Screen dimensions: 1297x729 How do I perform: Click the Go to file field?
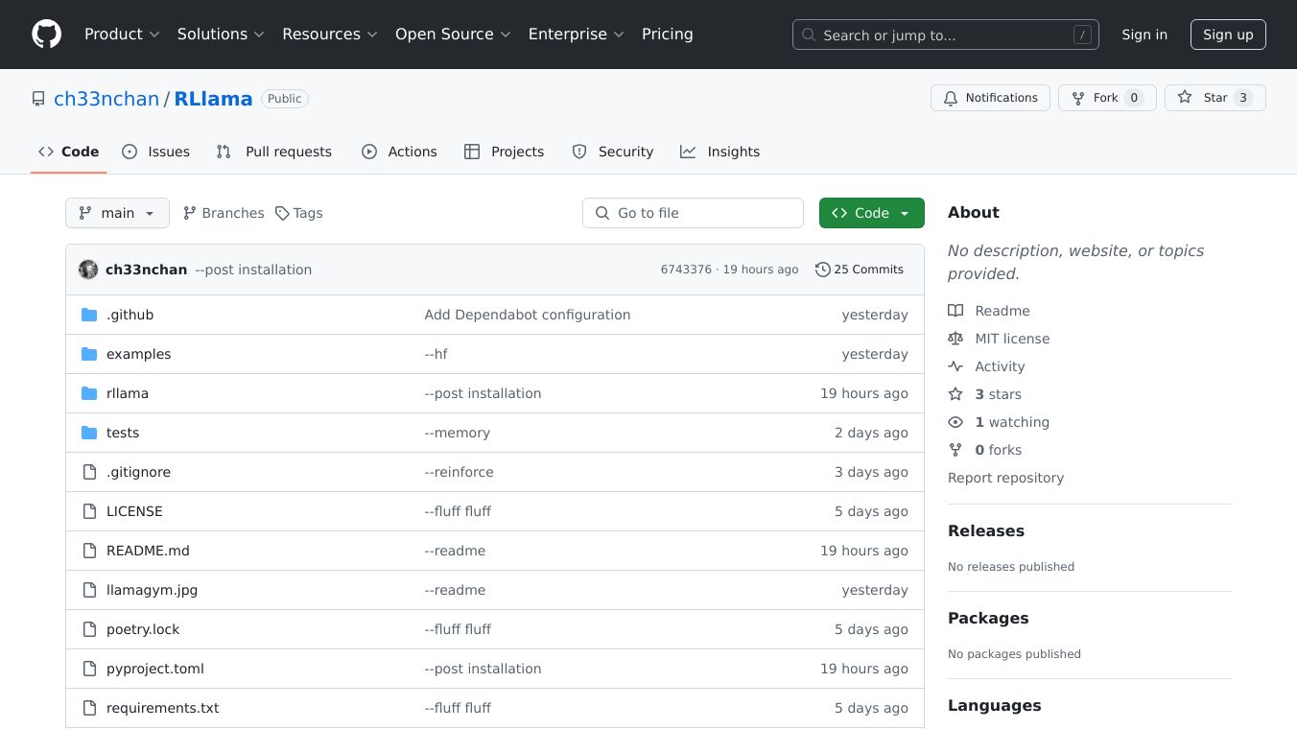[693, 213]
